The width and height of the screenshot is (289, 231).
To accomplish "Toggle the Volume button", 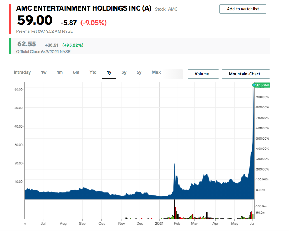I will (x=203, y=74).
